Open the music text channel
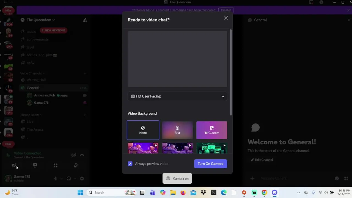 pos(31,31)
